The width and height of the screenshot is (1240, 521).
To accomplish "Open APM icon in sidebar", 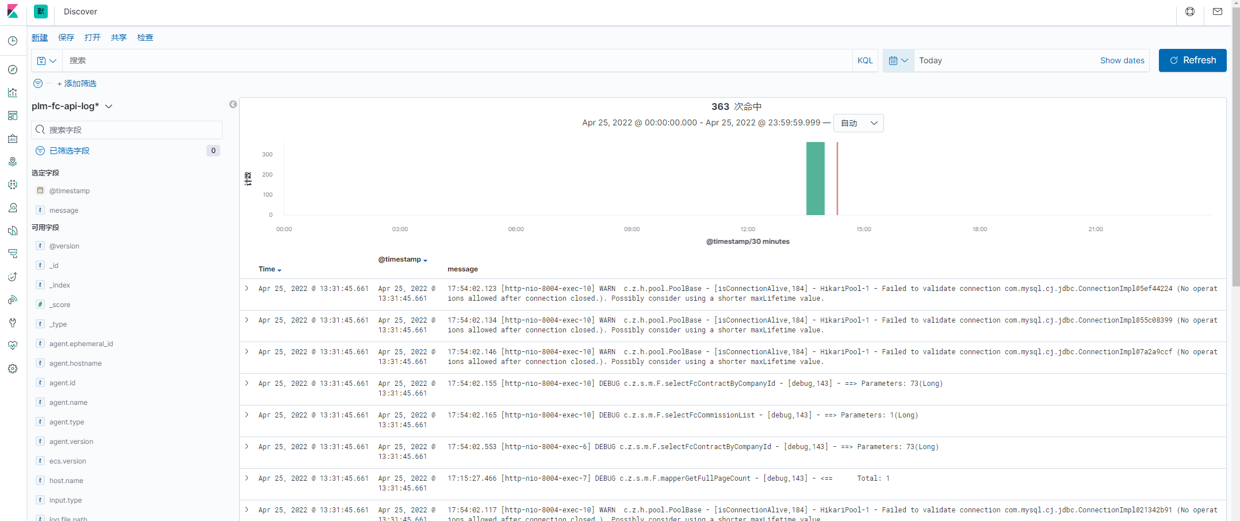I will pyautogui.click(x=13, y=254).
